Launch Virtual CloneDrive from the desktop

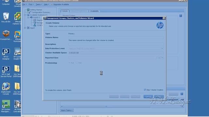tap(17, 4)
